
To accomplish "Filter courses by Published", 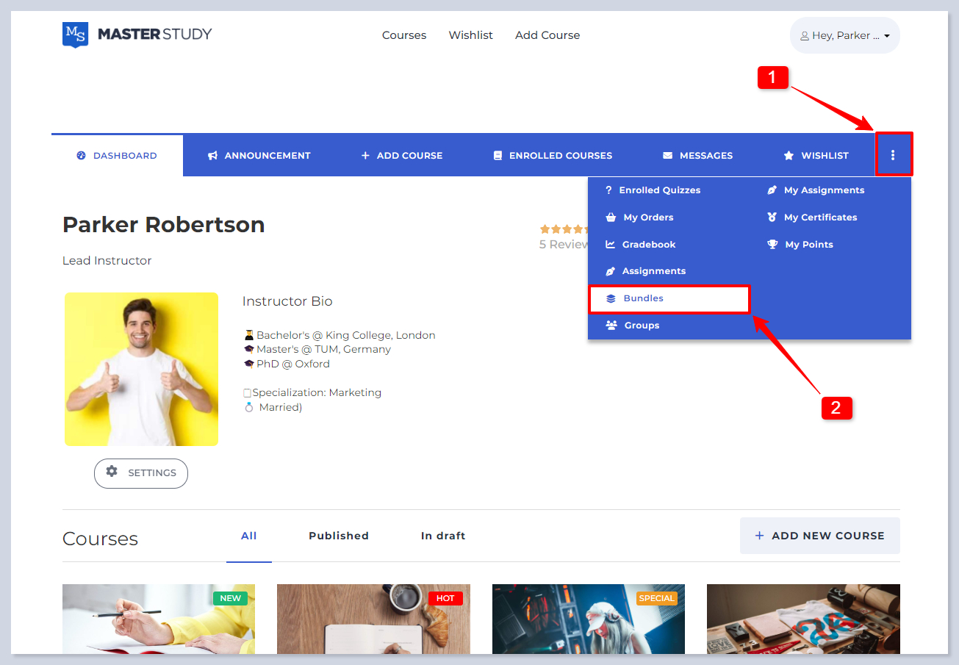I will tap(339, 536).
